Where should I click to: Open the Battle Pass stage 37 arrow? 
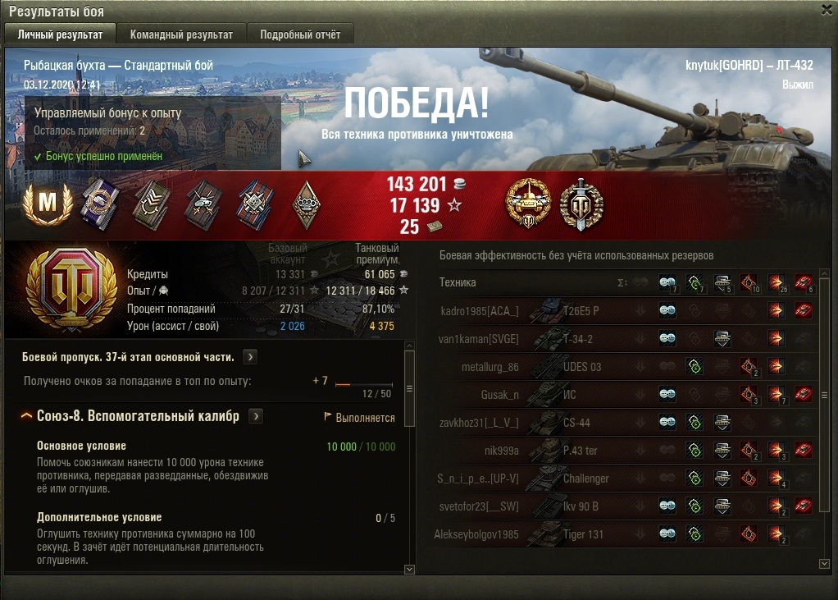[x=250, y=357]
